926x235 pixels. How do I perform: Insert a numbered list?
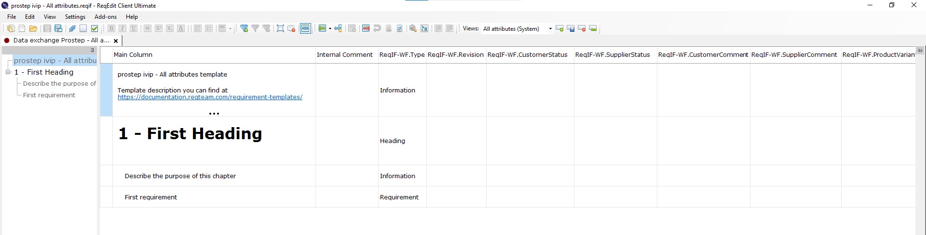coord(209,28)
